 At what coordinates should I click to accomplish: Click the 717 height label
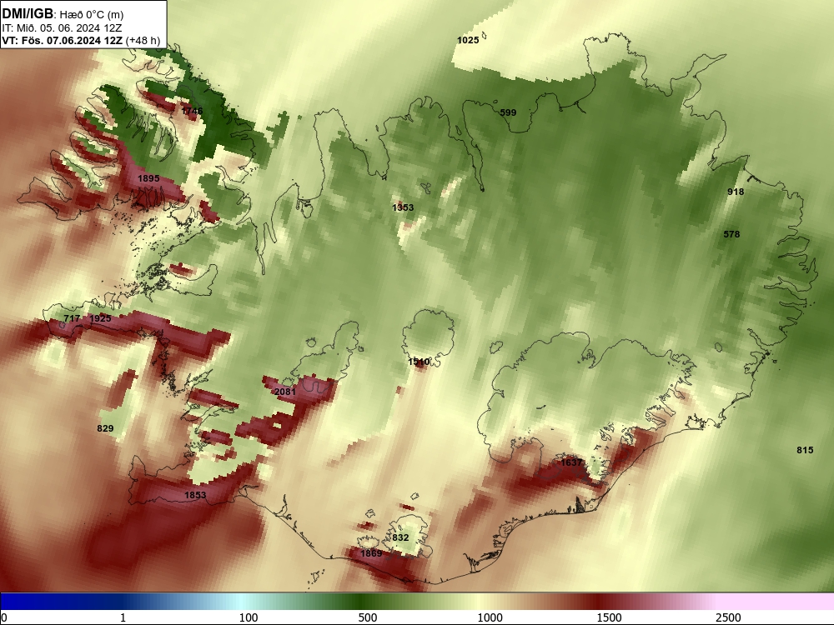pos(72,318)
